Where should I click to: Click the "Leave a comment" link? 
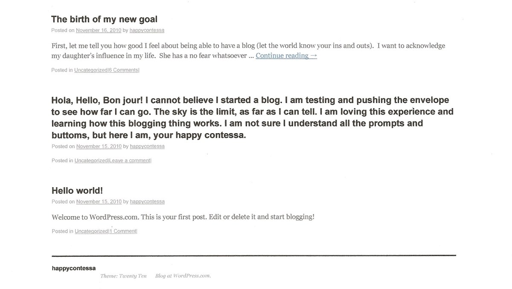coord(130,160)
